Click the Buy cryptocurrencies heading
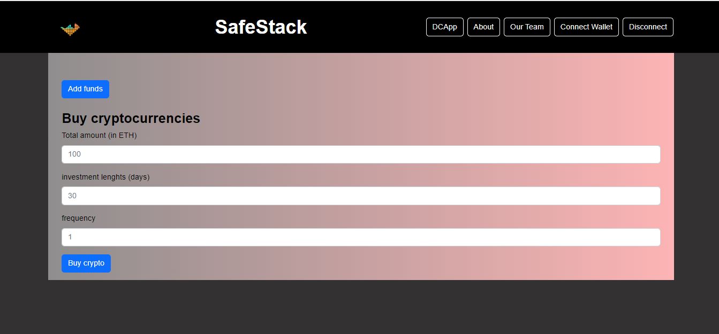 coord(131,118)
